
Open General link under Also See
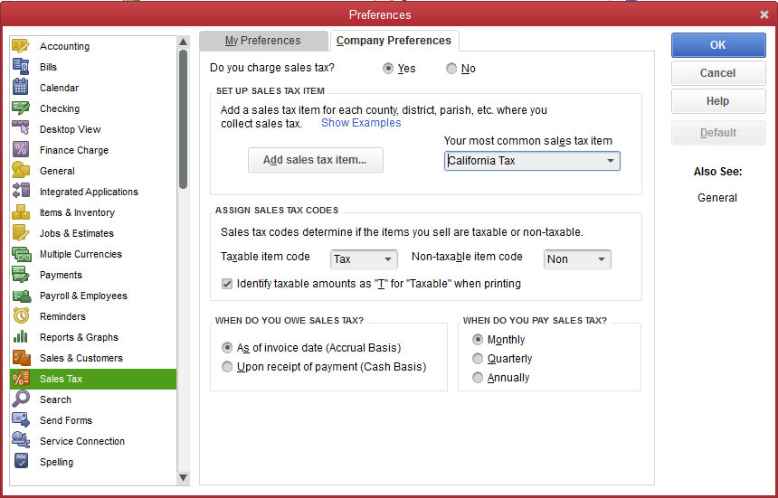pyautogui.click(x=717, y=198)
